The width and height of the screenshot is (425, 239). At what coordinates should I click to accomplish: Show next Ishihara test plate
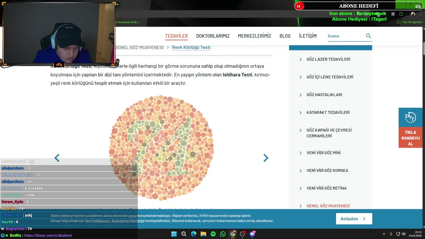(266, 158)
